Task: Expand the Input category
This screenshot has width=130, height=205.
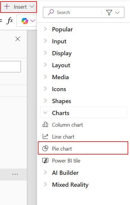Action: click(x=83, y=41)
